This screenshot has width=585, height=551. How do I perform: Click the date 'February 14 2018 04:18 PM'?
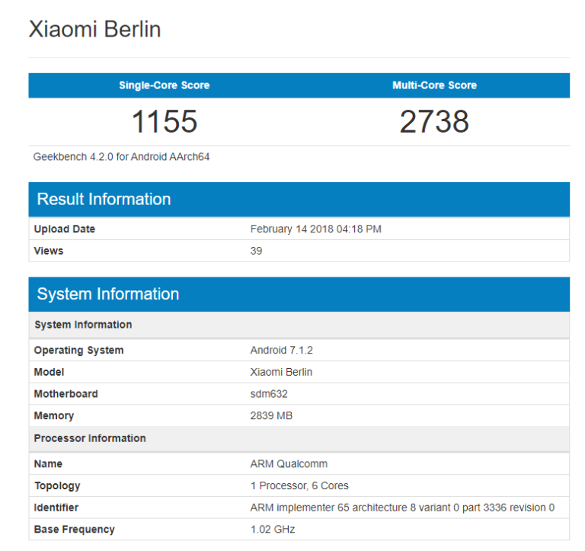click(315, 229)
